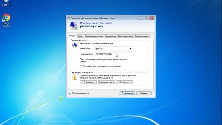This screenshot has width=222, height=125.
Task: Click the Параметры входа group label
Action: point(79,40)
